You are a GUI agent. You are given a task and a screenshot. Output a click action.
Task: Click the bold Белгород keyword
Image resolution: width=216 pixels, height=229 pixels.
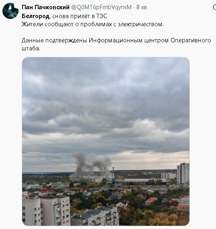click(x=35, y=16)
